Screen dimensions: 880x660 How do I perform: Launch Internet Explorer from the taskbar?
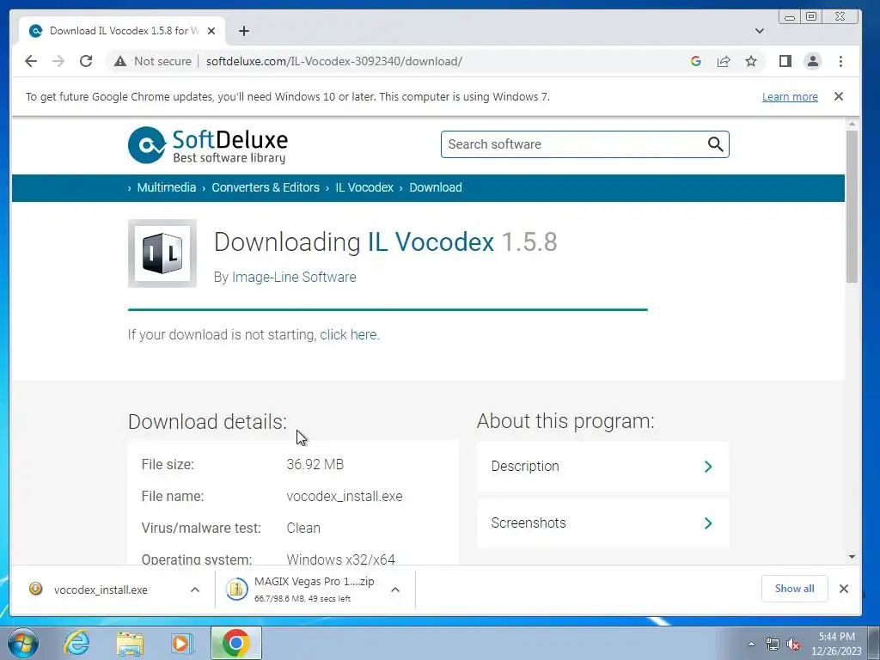[x=76, y=643]
